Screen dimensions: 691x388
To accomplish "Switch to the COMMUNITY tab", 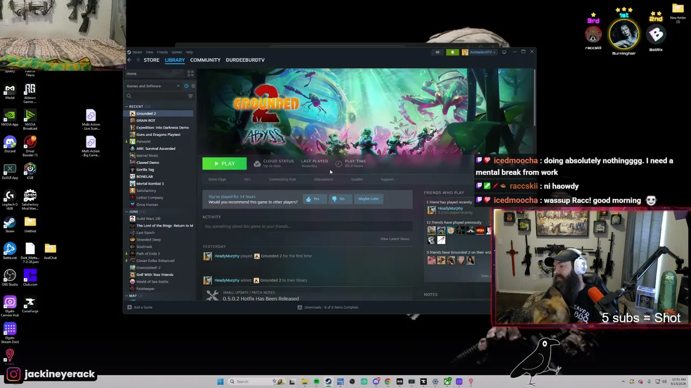I will (205, 60).
